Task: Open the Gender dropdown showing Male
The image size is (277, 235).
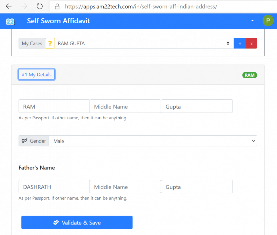Action: [153, 141]
